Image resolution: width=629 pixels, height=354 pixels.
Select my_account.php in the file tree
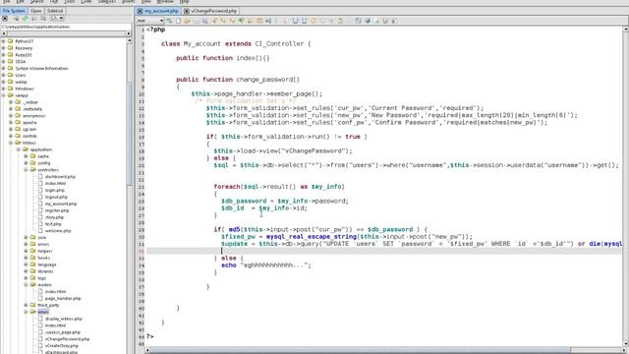pos(61,204)
